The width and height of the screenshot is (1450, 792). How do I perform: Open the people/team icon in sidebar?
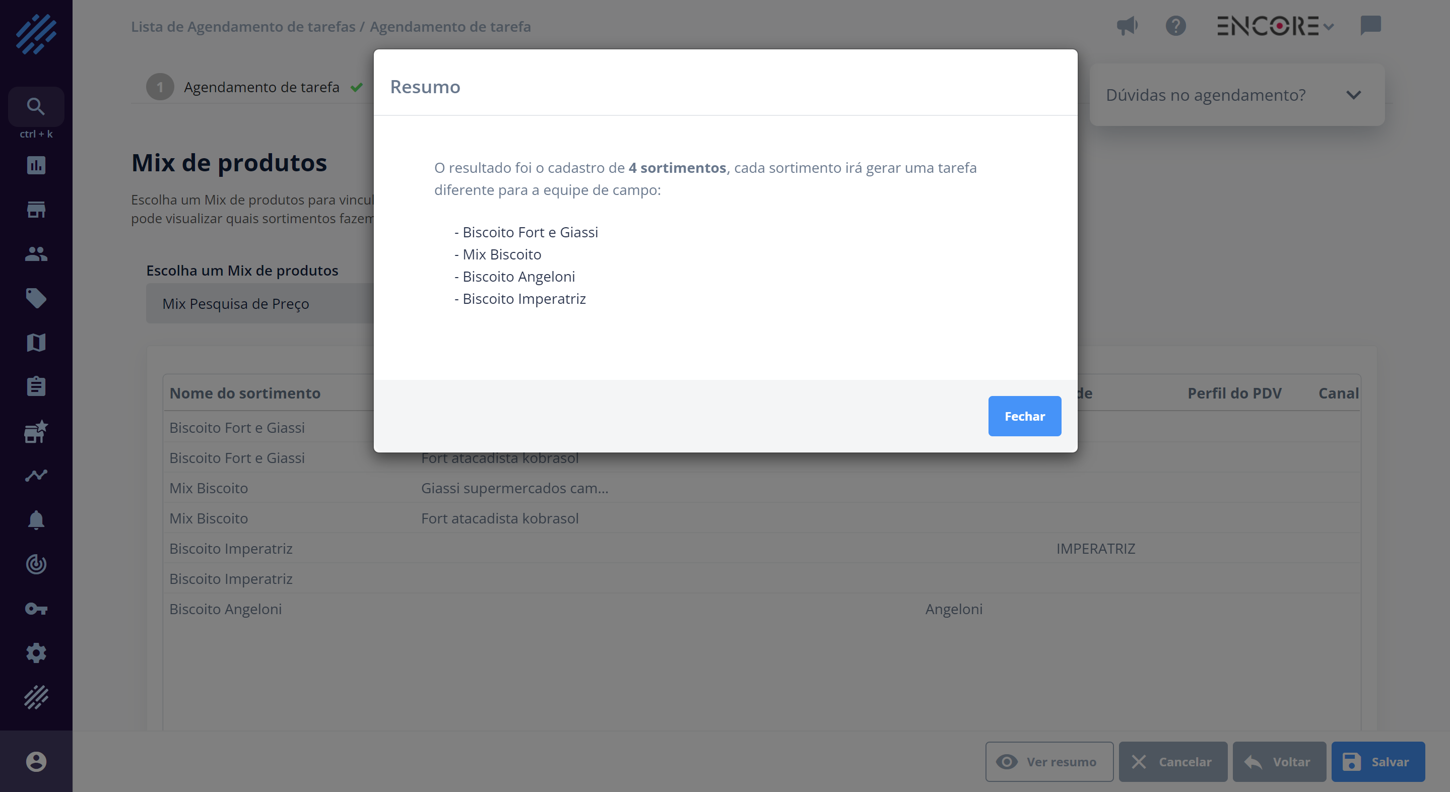[x=36, y=254]
